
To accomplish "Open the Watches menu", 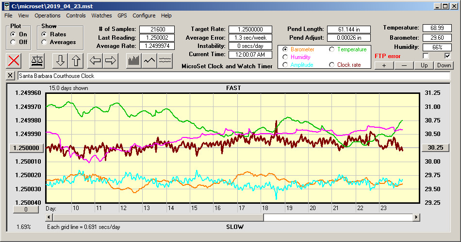I will pos(101,15).
